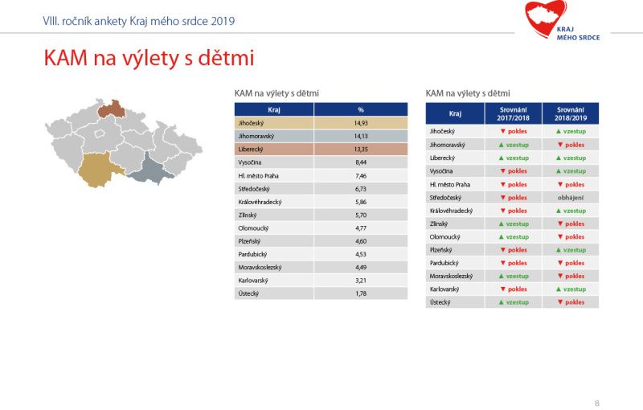Screen dimensions: 643x410
Task: Select the brown Liberecký region on map
Action: click(111, 109)
